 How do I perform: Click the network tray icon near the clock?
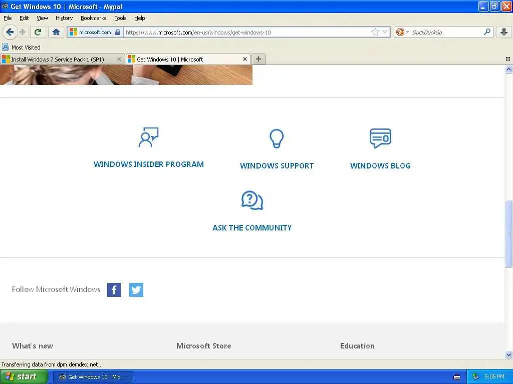(475, 377)
